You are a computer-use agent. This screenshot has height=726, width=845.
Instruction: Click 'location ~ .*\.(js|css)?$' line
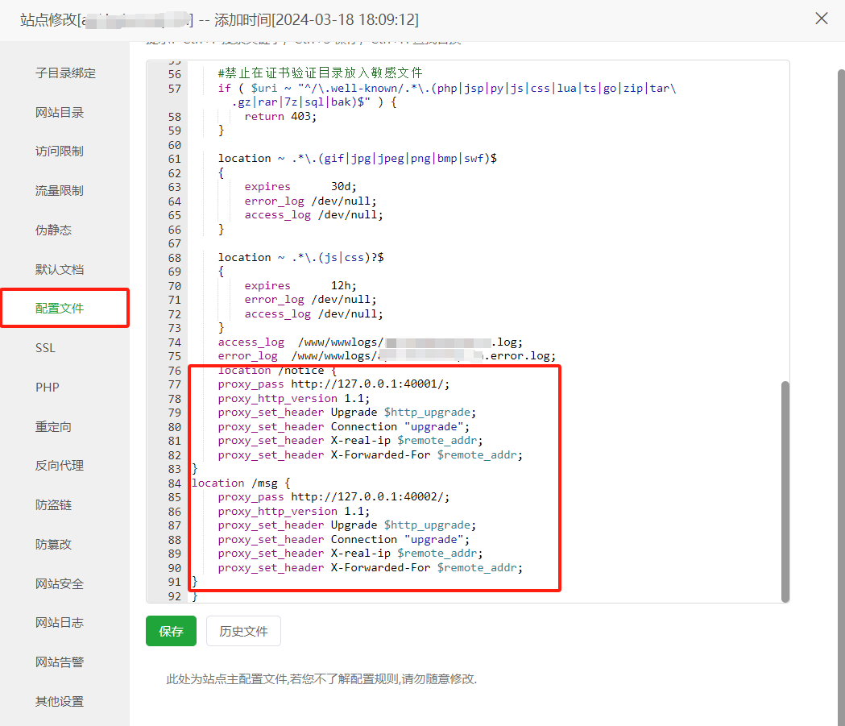300,258
